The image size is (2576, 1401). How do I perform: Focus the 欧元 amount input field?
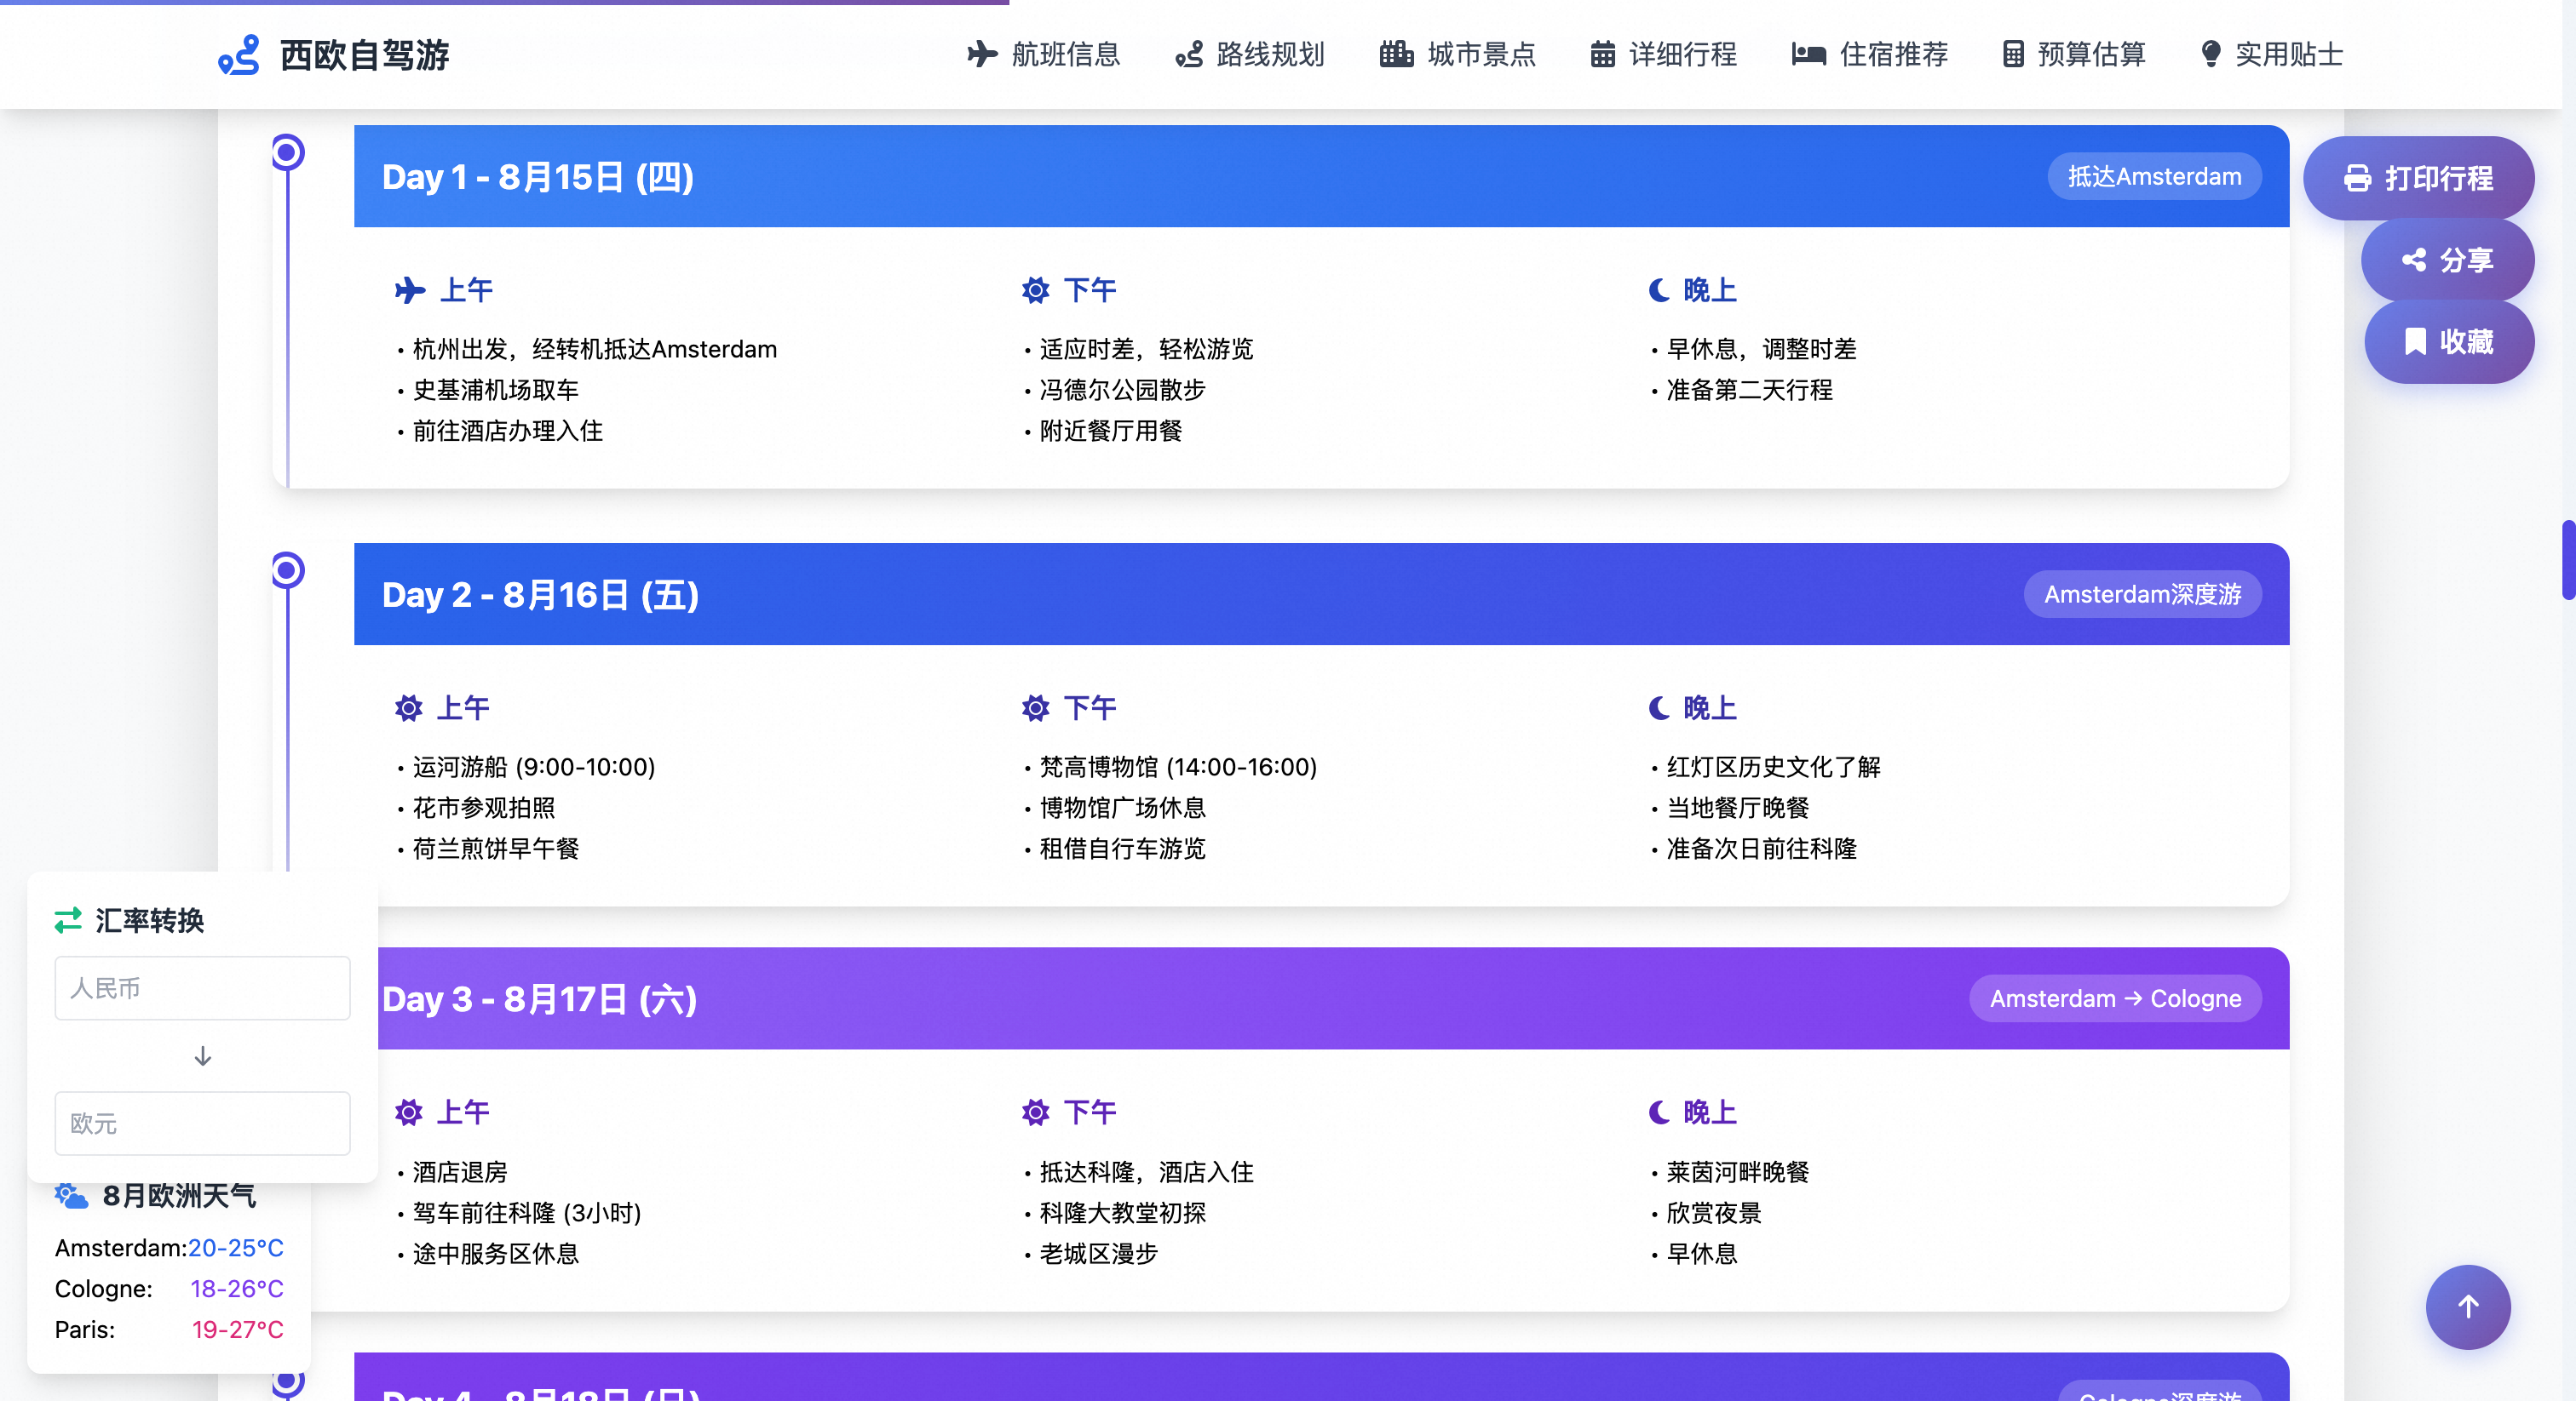(x=202, y=1124)
